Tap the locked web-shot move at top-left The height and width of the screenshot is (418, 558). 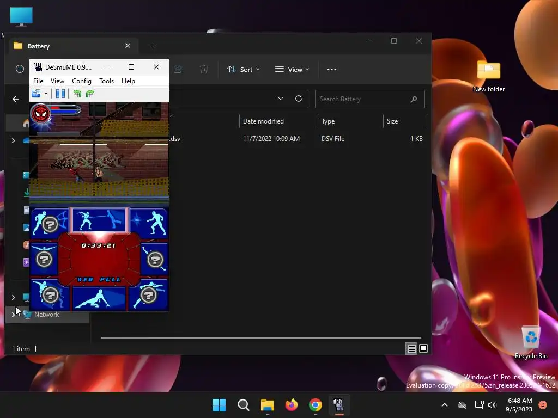[x=50, y=223]
